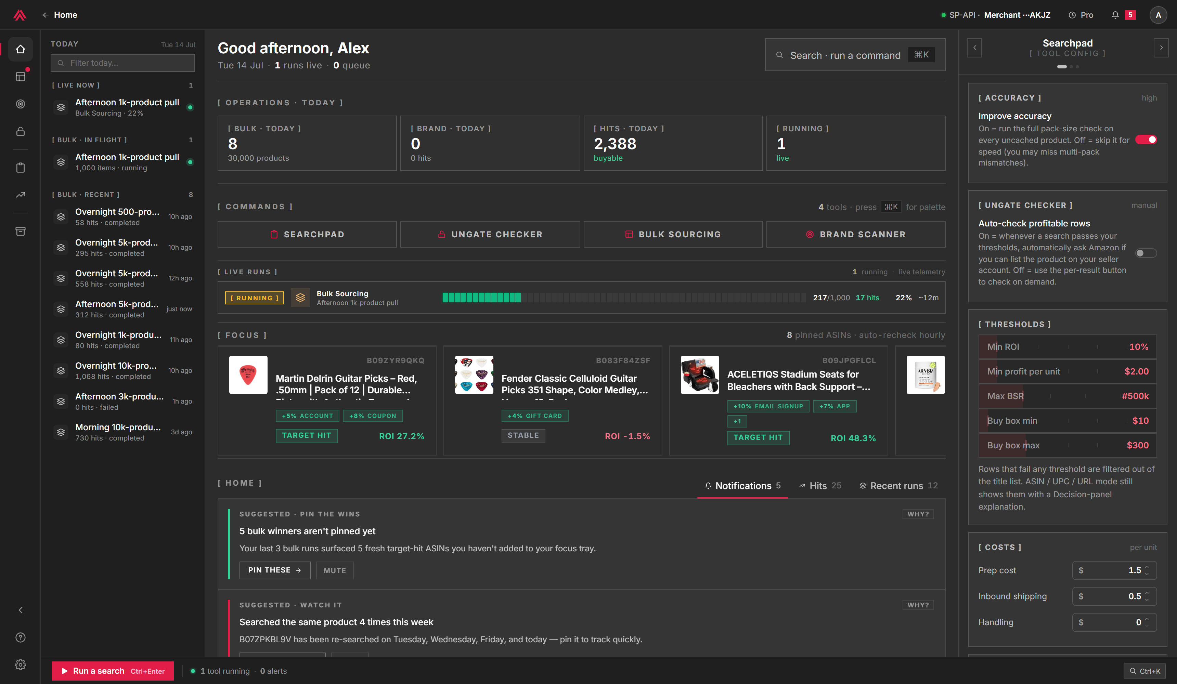
Task: Click the Run a search button
Action: pyautogui.click(x=113, y=671)
